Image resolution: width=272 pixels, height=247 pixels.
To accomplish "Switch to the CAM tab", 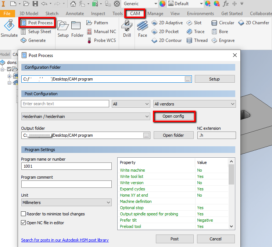I will pos(135,14).
